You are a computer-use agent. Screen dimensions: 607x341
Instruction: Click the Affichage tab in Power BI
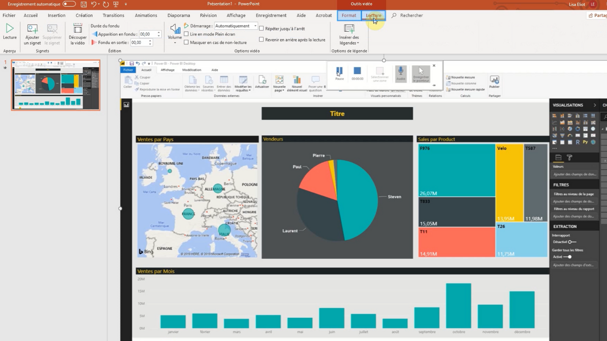pos(168,70)
